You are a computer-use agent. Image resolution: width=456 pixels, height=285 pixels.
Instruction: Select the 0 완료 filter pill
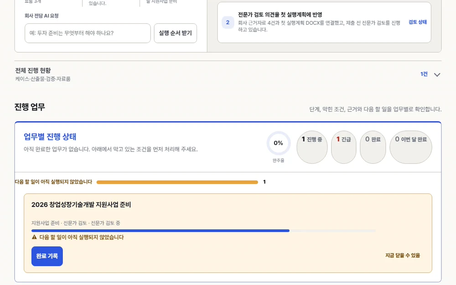click(373, 147)
